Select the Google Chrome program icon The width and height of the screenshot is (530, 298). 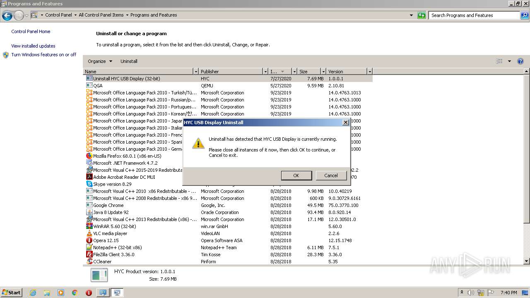(x=89, y=205)
